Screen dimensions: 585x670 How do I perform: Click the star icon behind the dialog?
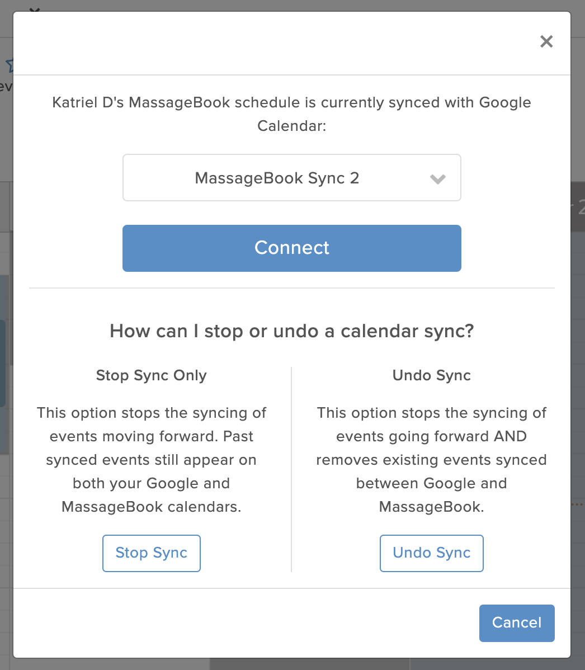point(10,65)
